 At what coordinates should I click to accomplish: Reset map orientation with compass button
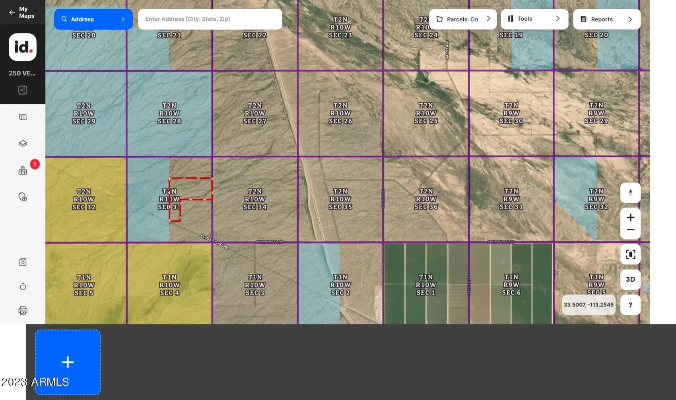[x=630, y=193]
